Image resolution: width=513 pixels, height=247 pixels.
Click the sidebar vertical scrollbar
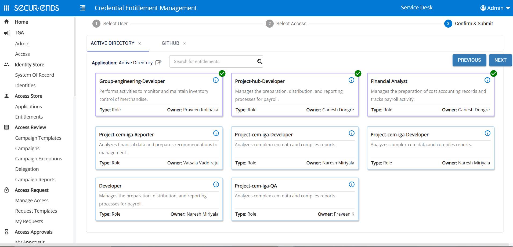coord(75,57)
